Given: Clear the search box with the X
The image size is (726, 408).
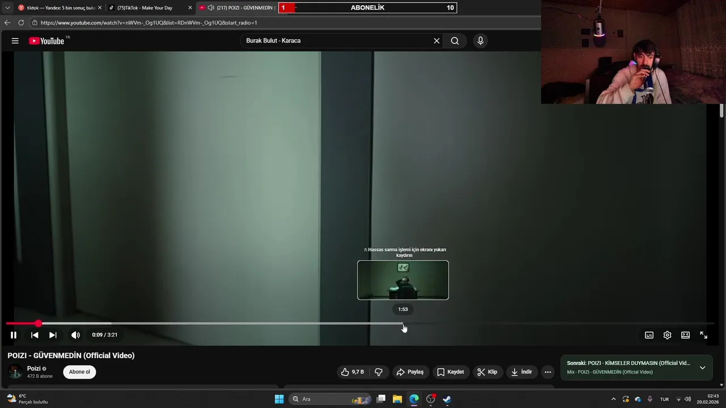Looking at the screenshot, I should 437,41.
